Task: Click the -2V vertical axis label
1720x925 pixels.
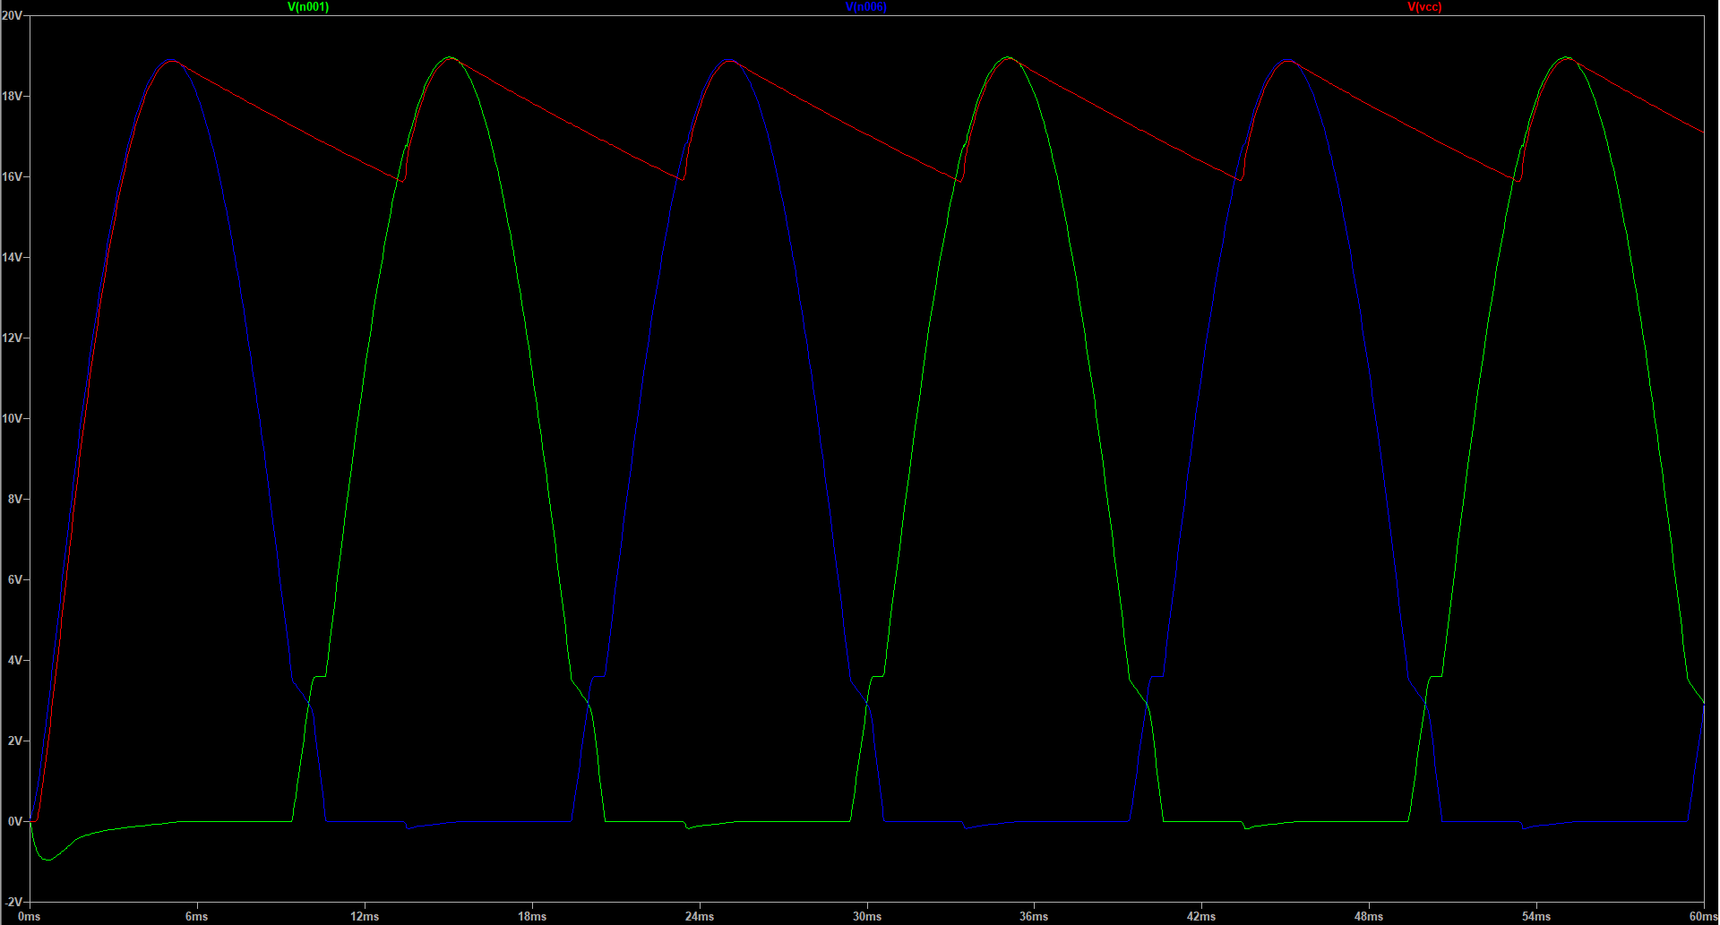Action: coord(13,902)
